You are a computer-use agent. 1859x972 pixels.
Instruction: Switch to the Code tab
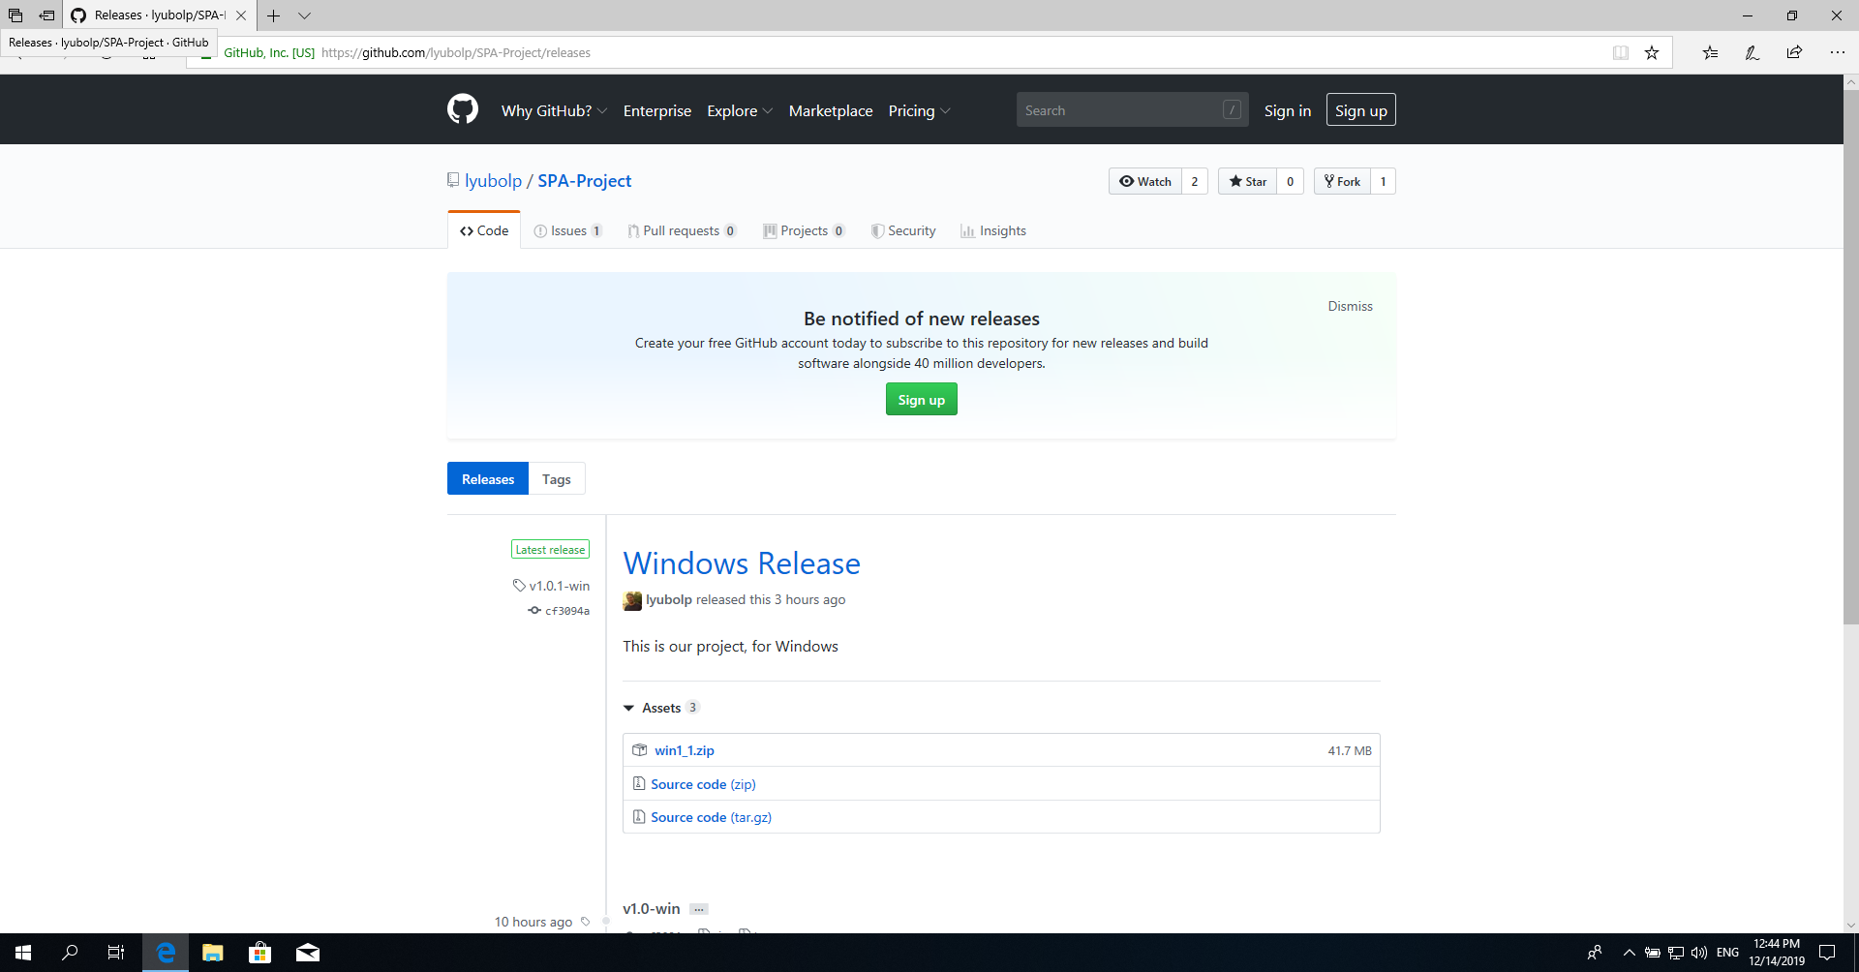click(484, 230)
